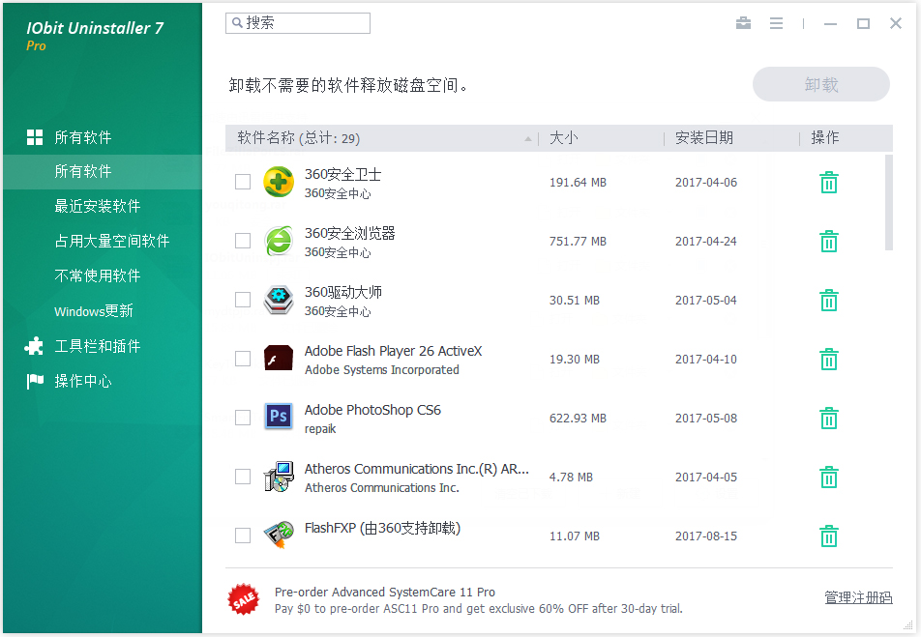Maximize the IObit Uninstaller window
Image resolution: width=921 pixels, height=637 pixels.
click(x=863, y=23)
